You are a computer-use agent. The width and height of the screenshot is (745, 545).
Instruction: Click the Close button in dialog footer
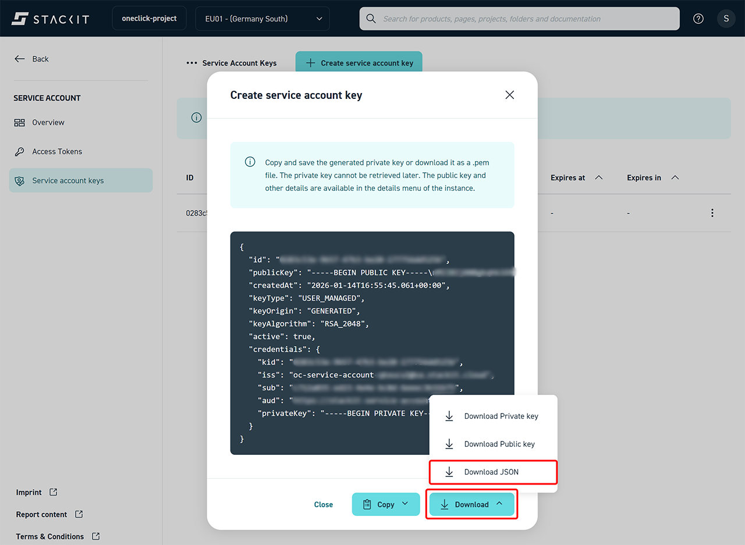324,504
